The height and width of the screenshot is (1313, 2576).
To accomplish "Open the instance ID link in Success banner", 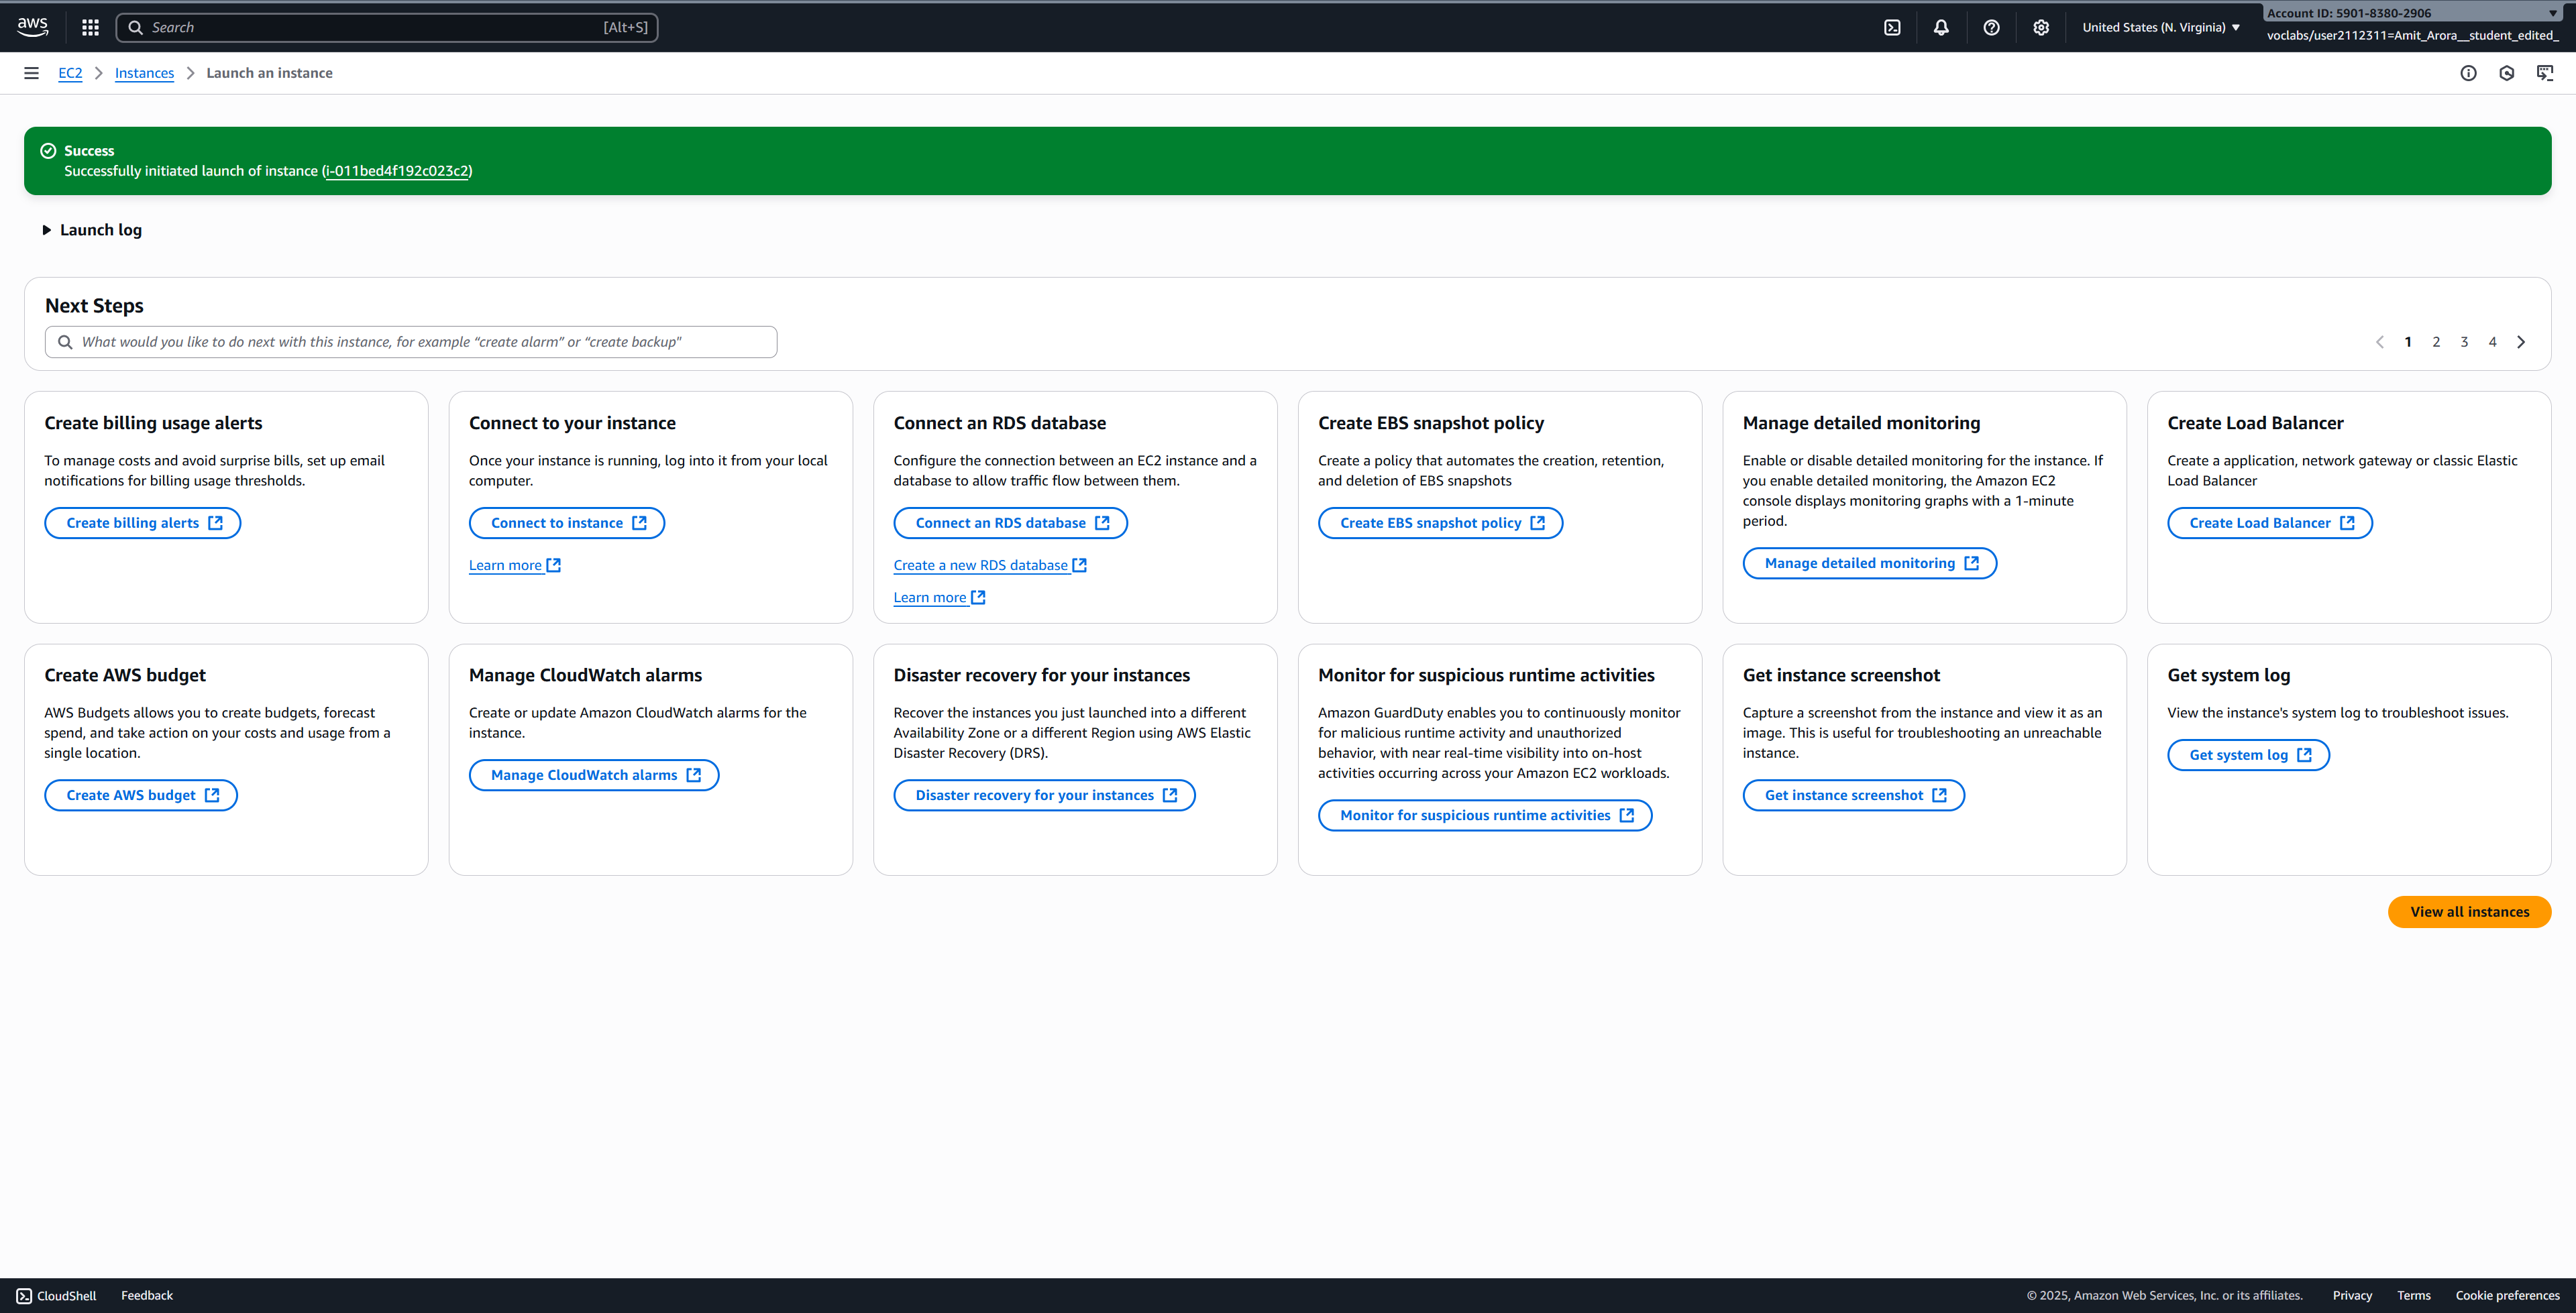I will 397,171.
